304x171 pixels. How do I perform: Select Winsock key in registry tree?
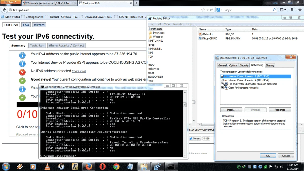click(x=158, y=37)
